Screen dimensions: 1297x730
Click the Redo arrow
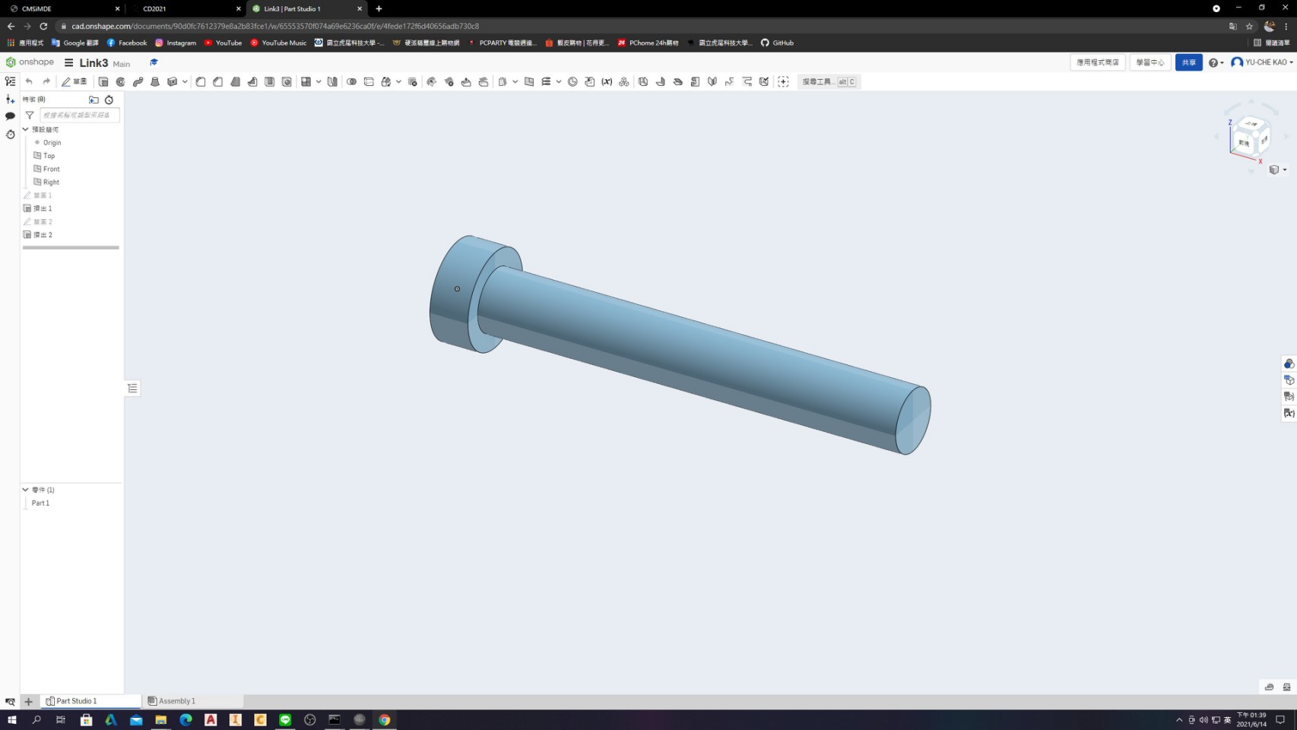tap(46, 81)
